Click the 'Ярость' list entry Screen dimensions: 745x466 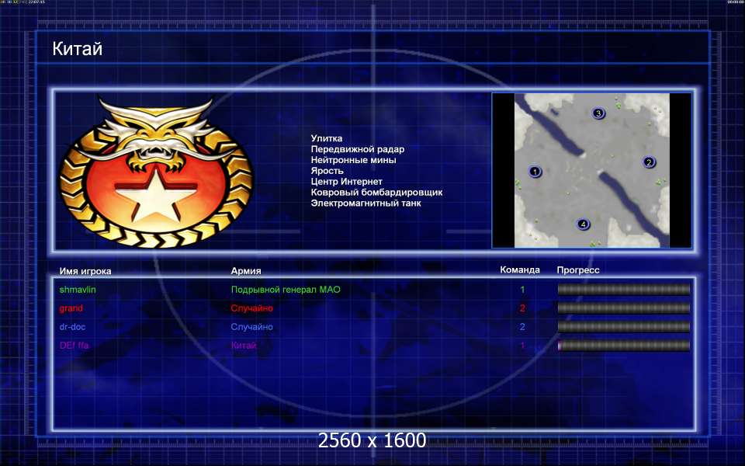click(327, 171)
